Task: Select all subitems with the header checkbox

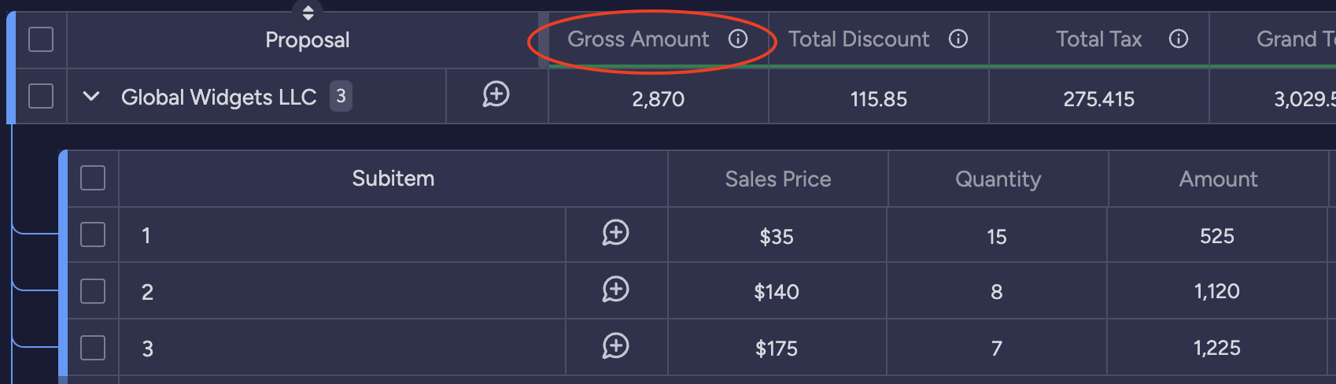Action: tap(93, 178)
